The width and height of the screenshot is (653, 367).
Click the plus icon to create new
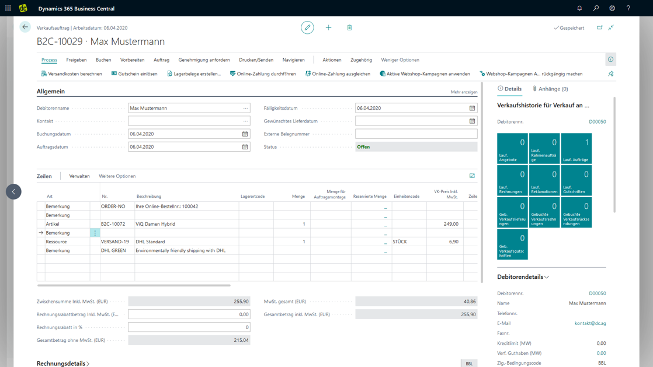[x=328, y=27]
